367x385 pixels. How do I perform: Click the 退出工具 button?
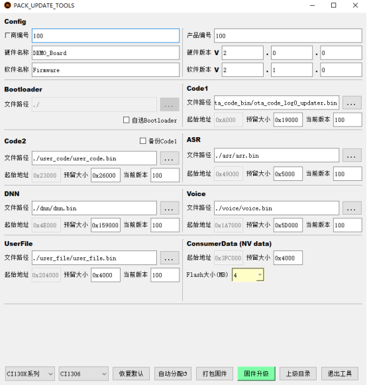(339, 374)
